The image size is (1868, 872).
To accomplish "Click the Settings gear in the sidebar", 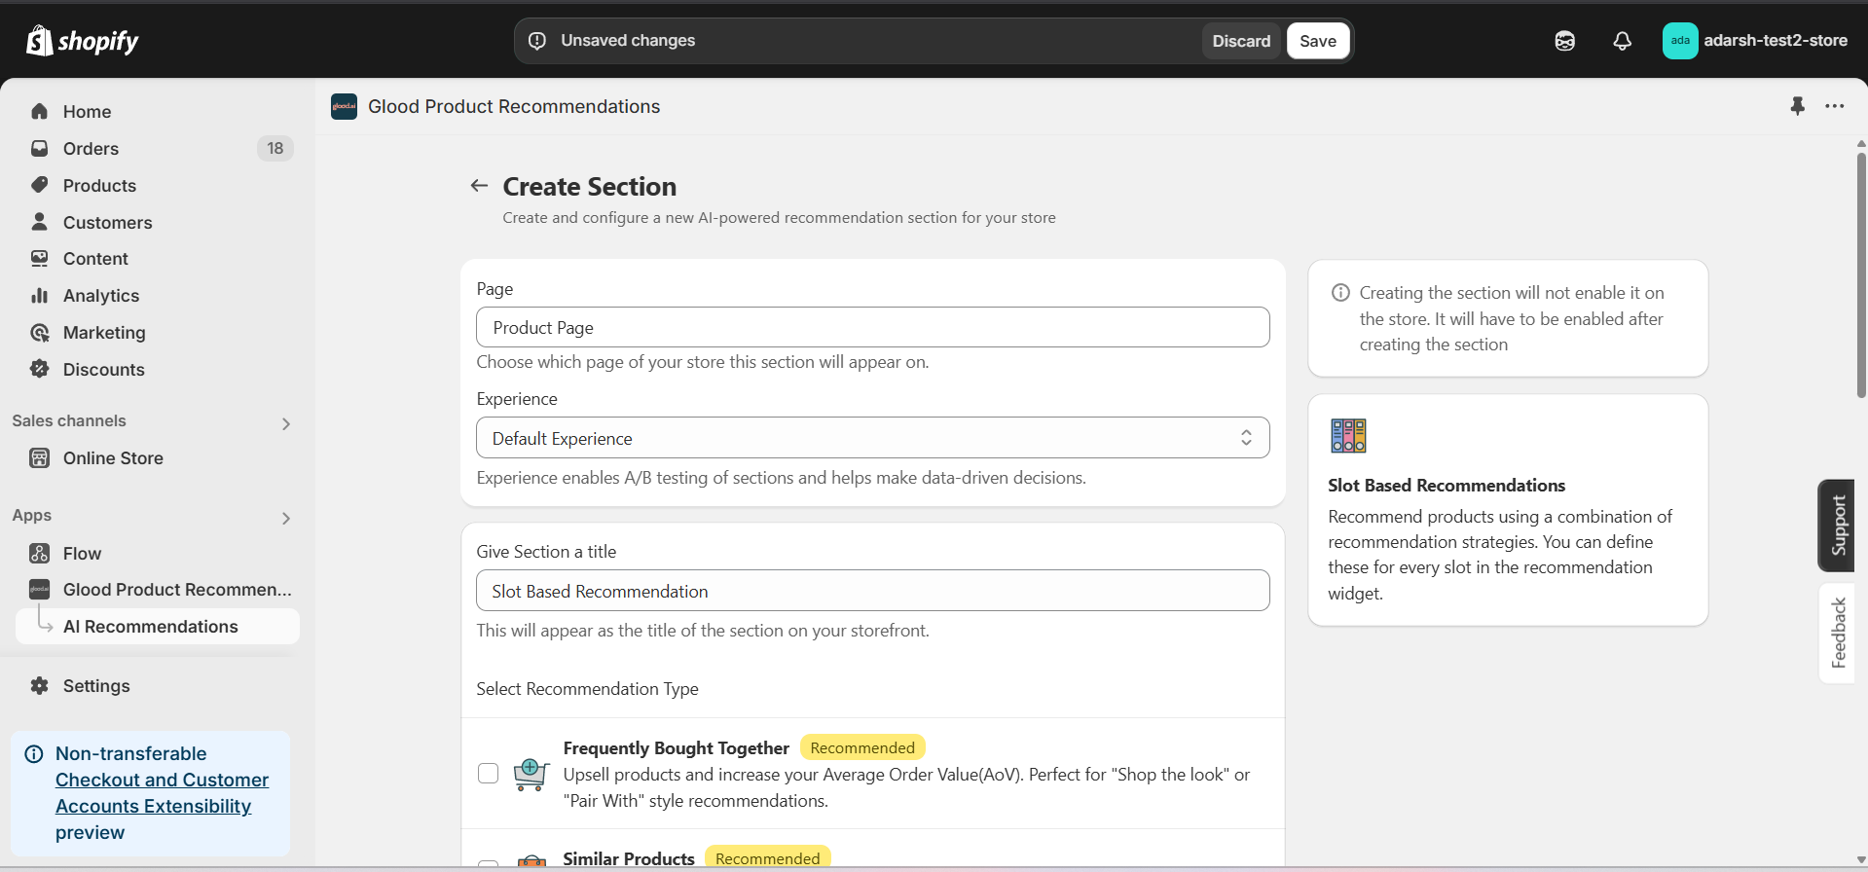I will point(40,686).
